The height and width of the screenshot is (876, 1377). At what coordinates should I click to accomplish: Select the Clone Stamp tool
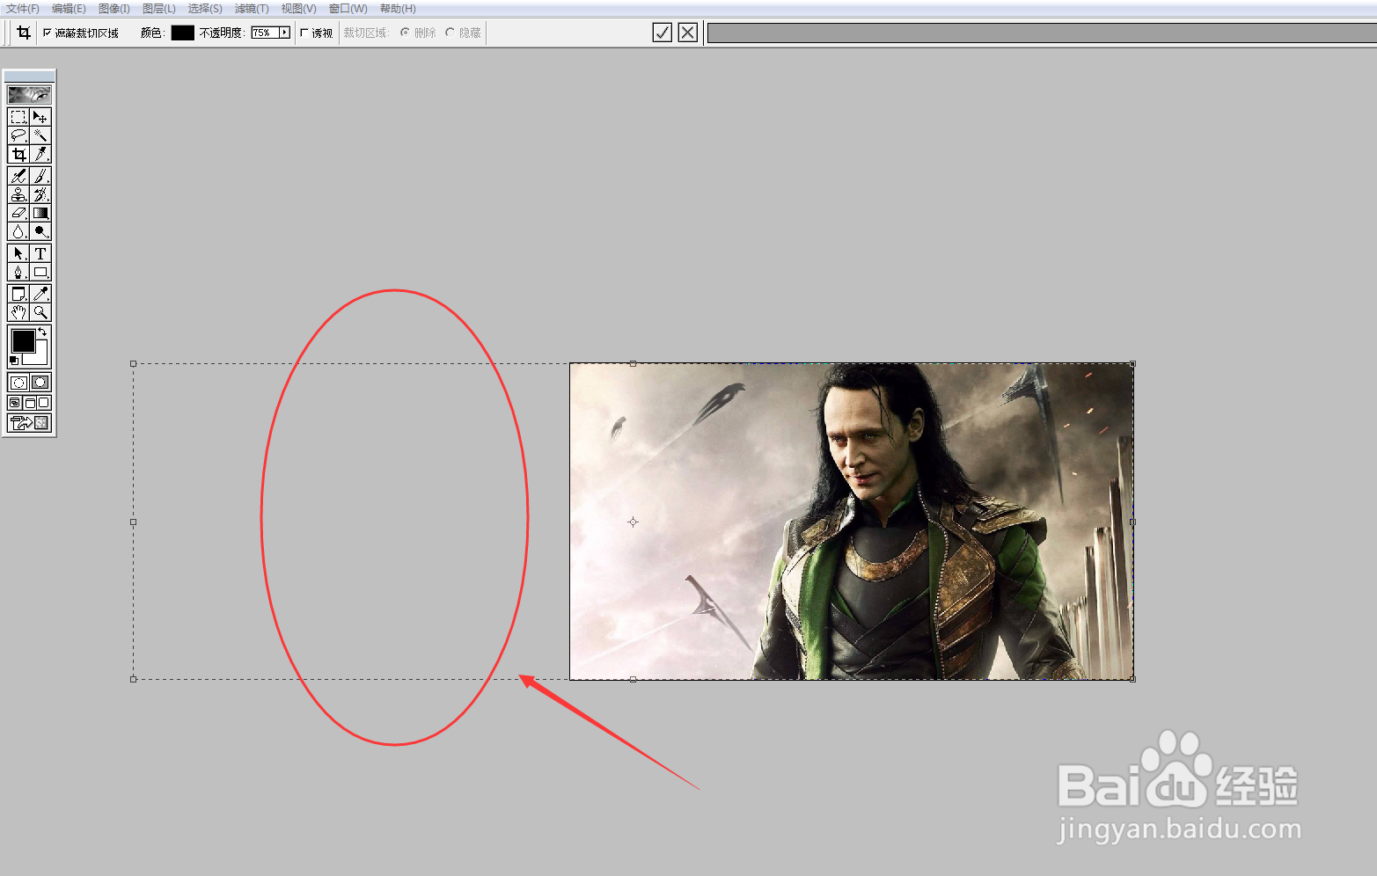[18, 194]
